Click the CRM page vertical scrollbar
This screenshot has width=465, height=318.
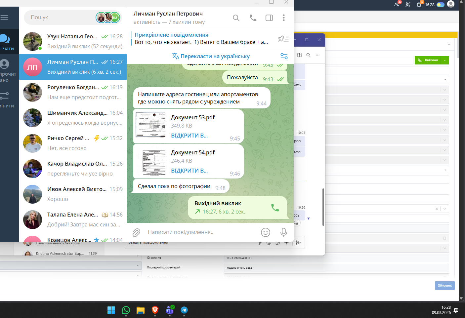[459, 45]
